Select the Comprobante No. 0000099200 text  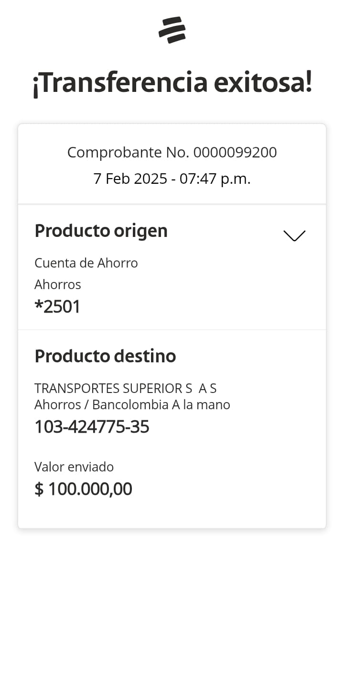172,152
